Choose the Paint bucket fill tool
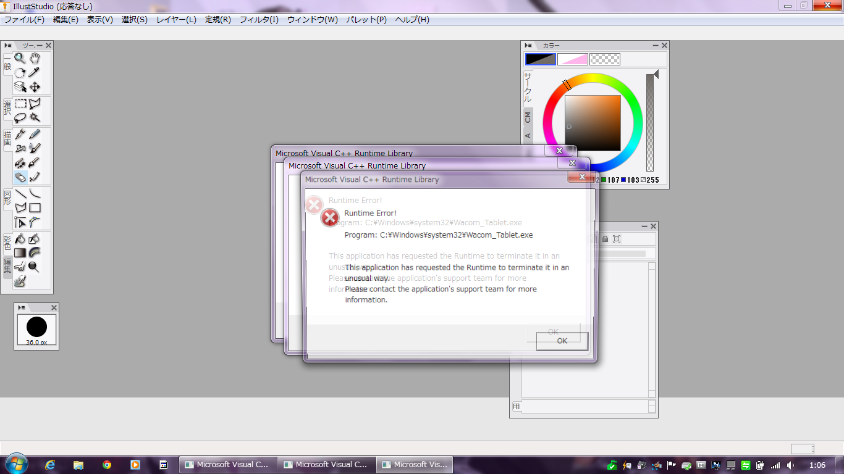This screenshot has width=844, height=474. tap(20, 238)
